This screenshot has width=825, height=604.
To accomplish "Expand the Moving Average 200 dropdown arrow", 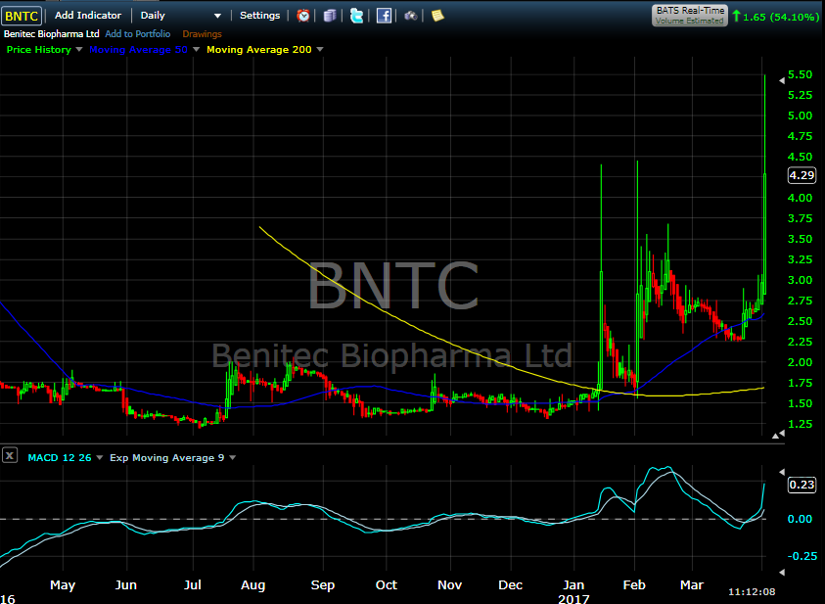I will click(x=320, y=50).
